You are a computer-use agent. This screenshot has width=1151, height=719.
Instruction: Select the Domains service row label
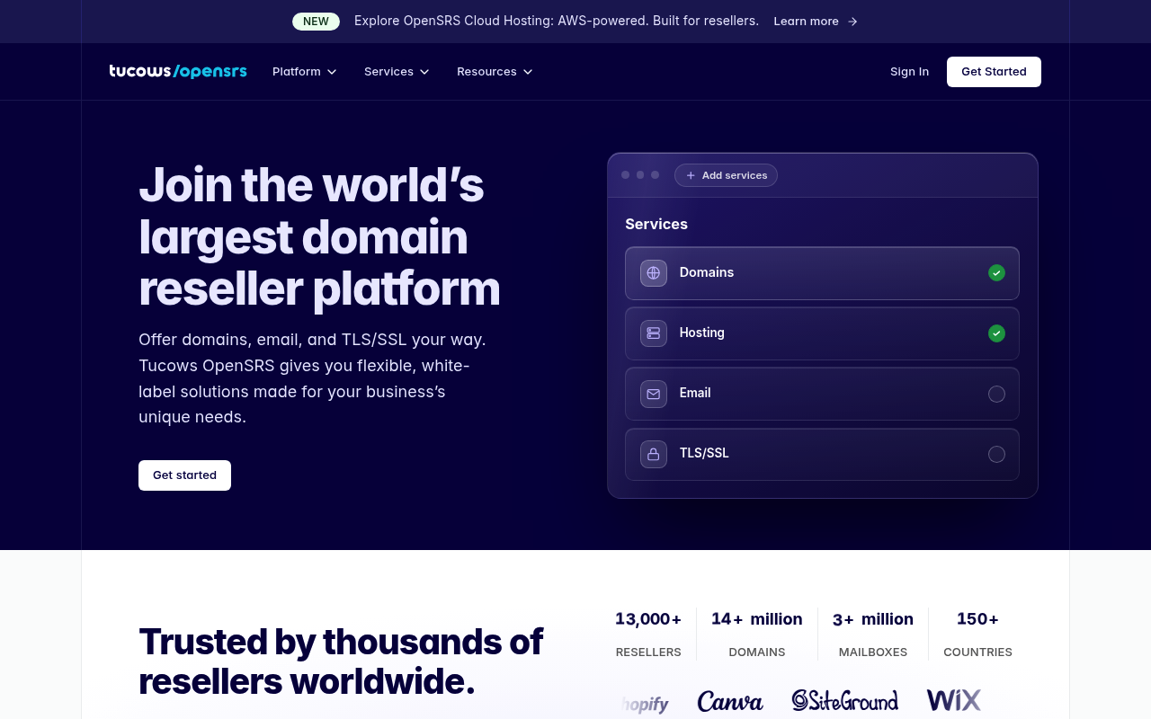coord(707,272)
